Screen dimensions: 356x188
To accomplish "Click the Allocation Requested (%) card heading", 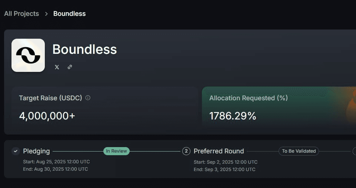I will (249, 98).
